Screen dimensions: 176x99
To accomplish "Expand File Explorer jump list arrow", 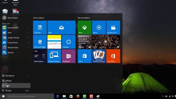I will click(x=28, y=76).
